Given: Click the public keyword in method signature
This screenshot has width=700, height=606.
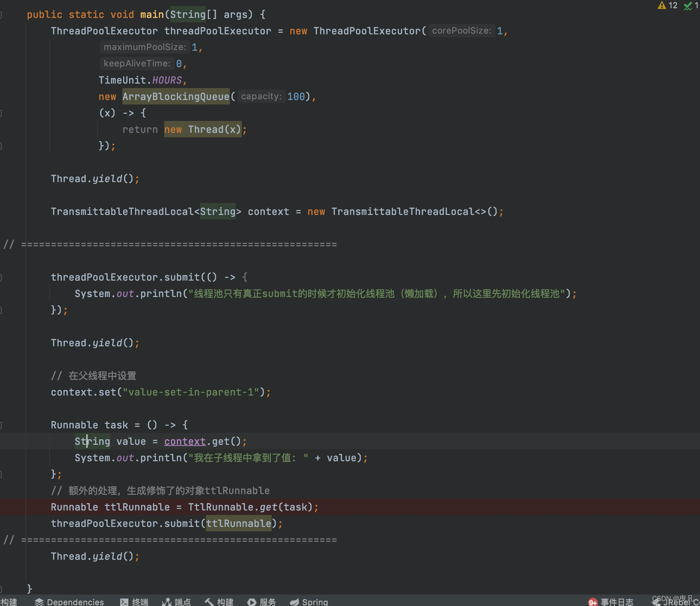Looking at the screenshot, I should (44, 15).
